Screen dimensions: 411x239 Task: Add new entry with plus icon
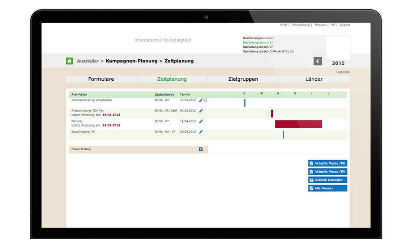pyautogui.click(x=201, y=149)
